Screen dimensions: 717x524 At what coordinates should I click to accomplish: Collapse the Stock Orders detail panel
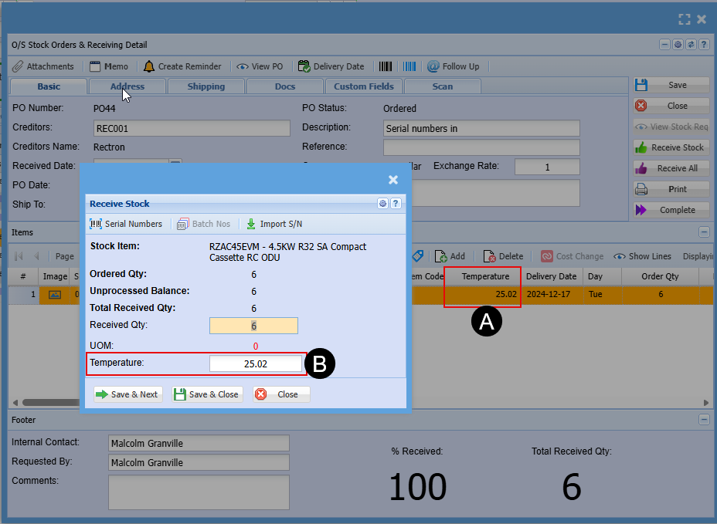pos(664,45)
